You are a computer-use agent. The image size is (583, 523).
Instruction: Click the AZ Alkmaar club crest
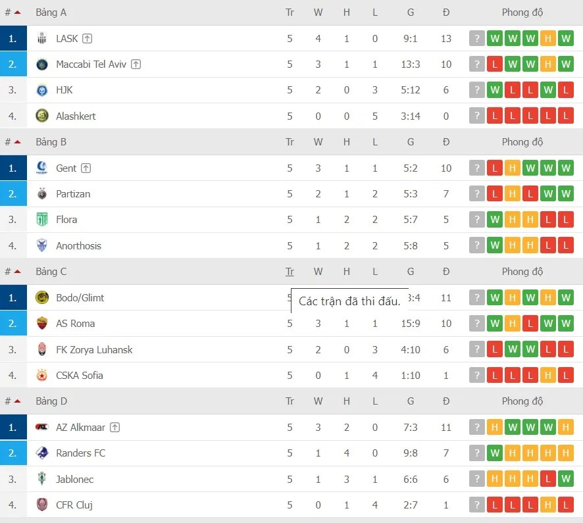click(x=41, y=427)
